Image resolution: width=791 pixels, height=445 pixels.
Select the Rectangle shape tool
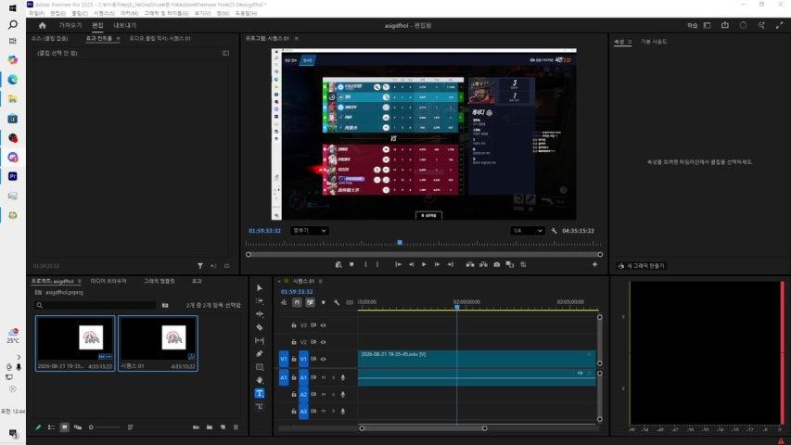click(260, 367)
